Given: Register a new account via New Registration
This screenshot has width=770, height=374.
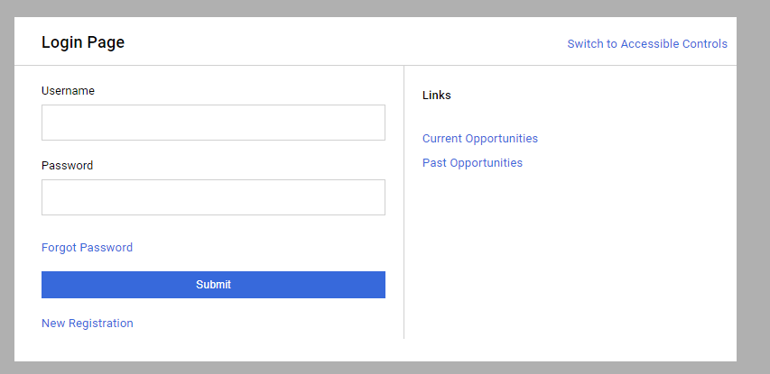Looking at the screenshot, I should click(x=87, y=324).
